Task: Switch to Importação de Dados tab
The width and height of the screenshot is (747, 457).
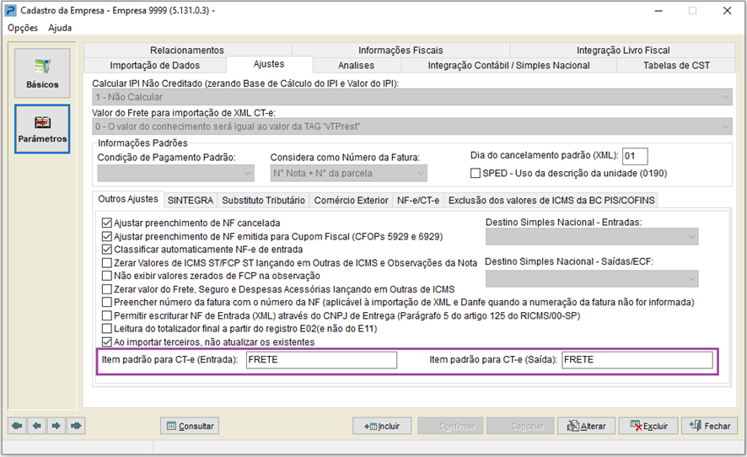Action: [155, 65]
